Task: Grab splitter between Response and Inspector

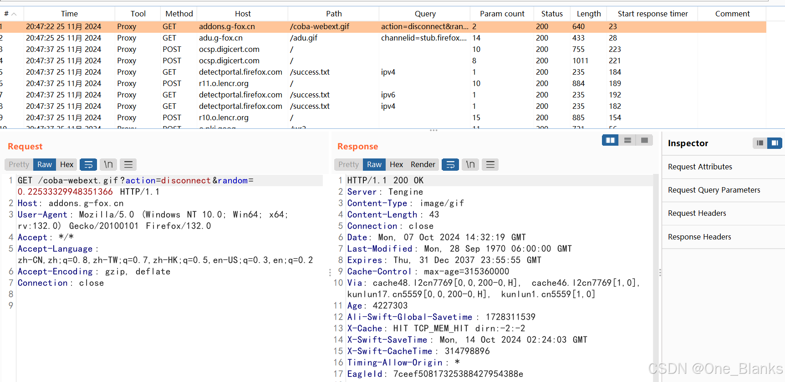Action: pos(660,272)
